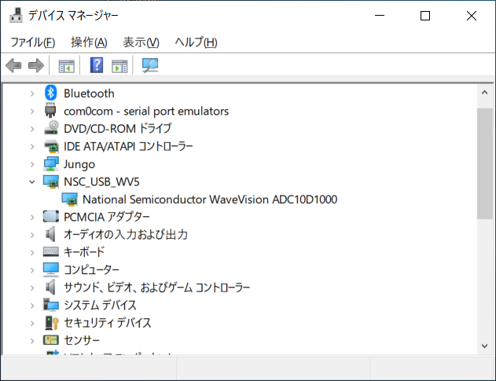Expand the センサー node

[32, 341]
